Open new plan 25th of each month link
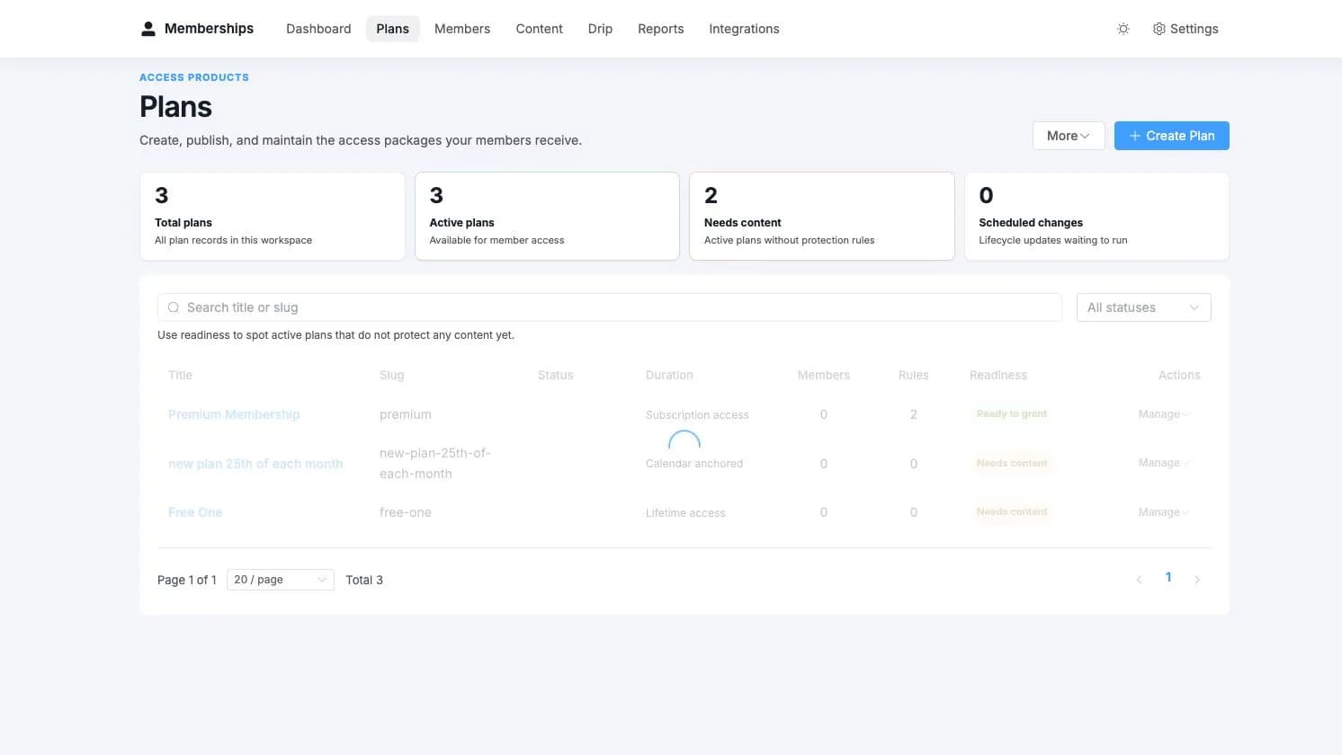Viewport: 1342px width, 755px height. [x=255, y=464]
